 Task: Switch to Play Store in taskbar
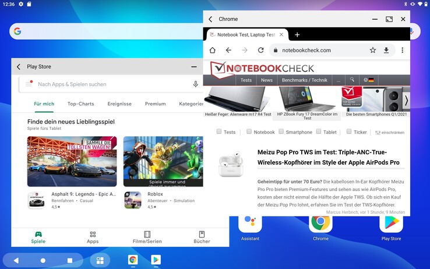pyautogui.click(x=156, y=260)
